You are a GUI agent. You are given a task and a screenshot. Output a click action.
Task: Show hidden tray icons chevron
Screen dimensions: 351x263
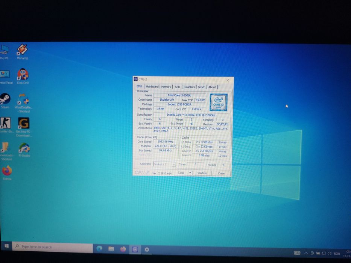coord(306,253)
